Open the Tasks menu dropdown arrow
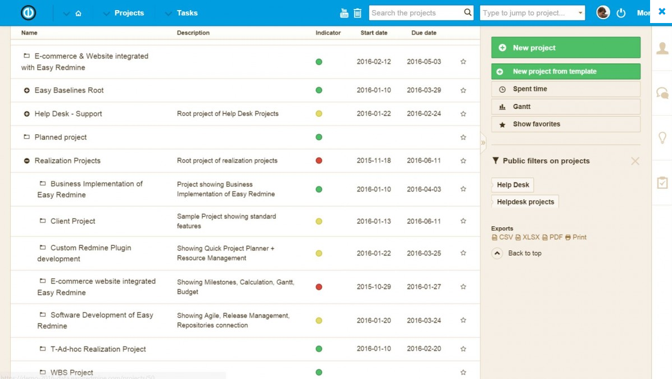 tap(169, 13)
